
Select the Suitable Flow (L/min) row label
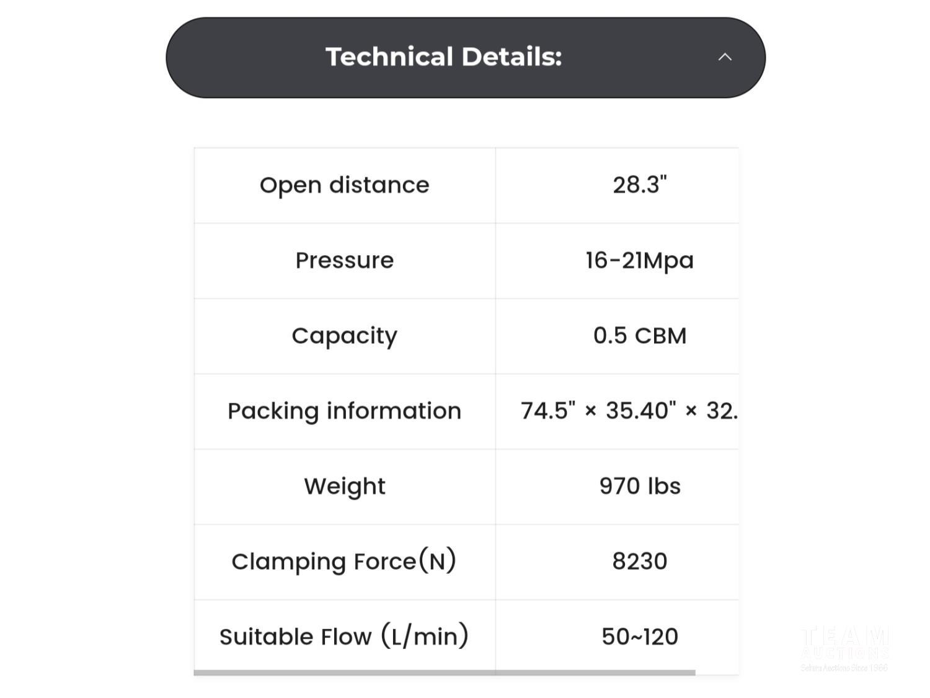pyautogui.click(x=344, y=637)
